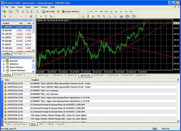Viewport: 181px width, 131px height.
Task: Switch to the Favorites tab in Navigator
Action: point(18,75)
